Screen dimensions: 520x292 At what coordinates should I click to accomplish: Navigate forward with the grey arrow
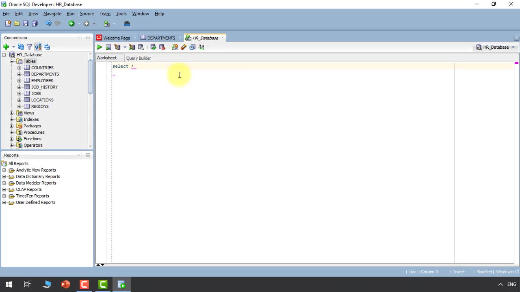(86, 24)
